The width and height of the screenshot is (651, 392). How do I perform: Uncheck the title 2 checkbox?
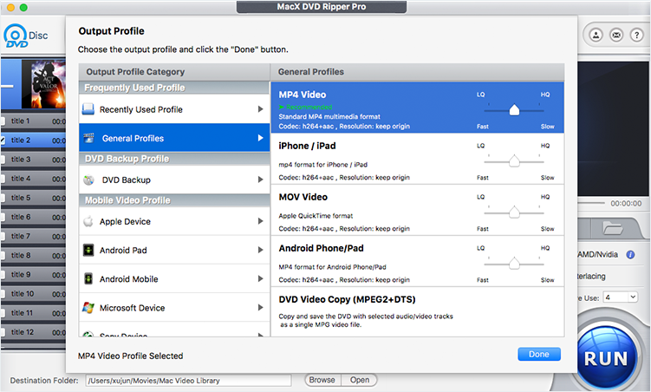4,140
